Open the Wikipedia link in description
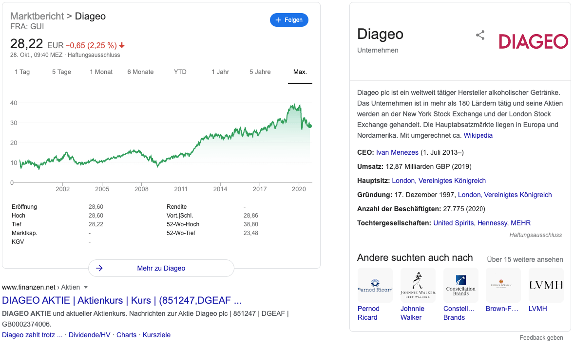 click(478, 135)
